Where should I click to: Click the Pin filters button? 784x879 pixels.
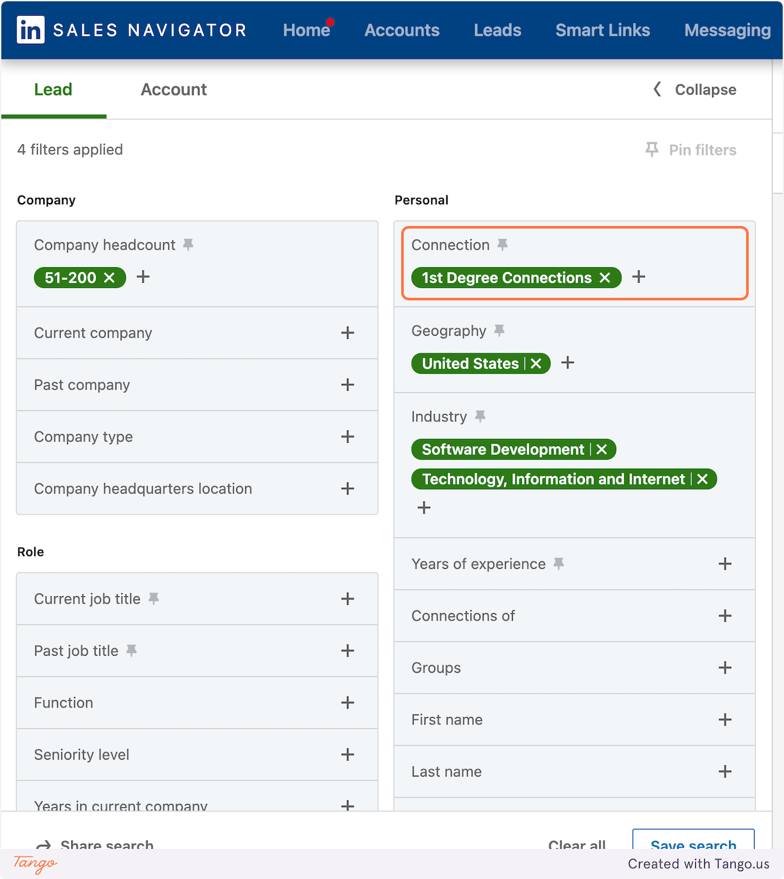(691, 150)
